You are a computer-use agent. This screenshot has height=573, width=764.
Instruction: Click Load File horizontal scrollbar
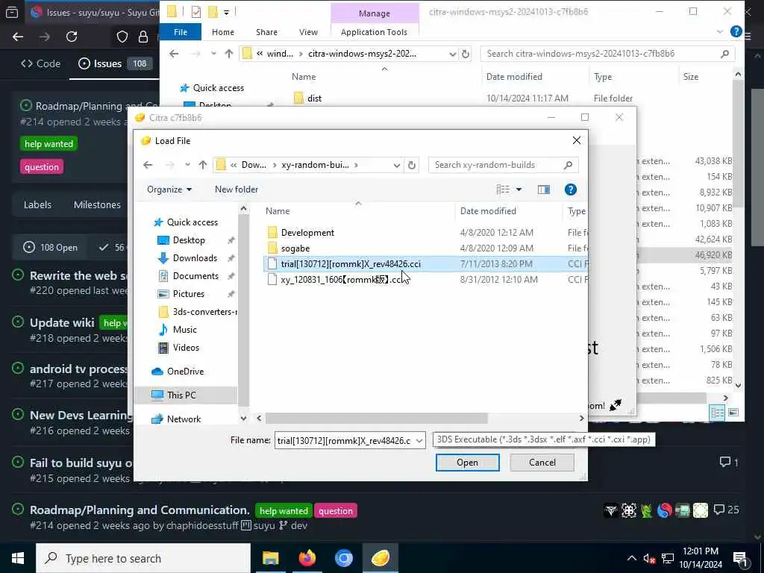(376, 418)
